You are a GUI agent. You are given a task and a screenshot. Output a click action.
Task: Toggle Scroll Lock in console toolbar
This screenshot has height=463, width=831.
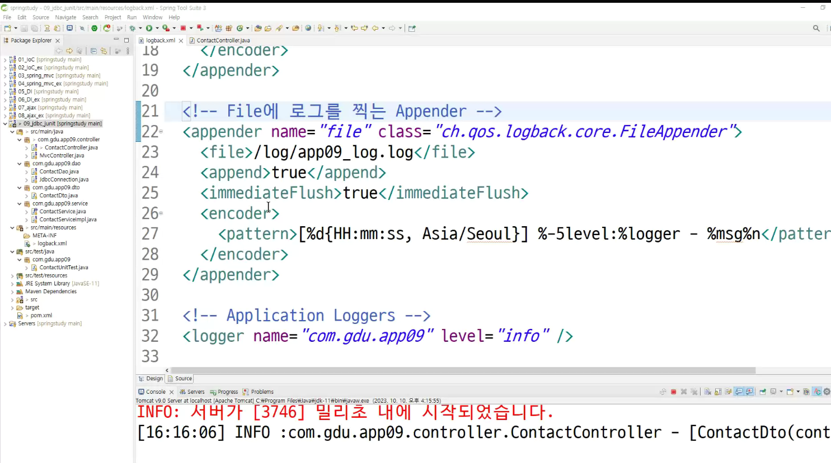[x=718, y=392]
